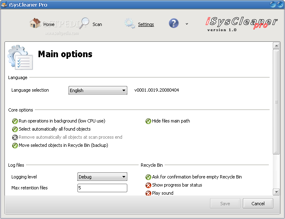Click the Language selection label
Screen dimensions: 285x219
click(30, 90)
